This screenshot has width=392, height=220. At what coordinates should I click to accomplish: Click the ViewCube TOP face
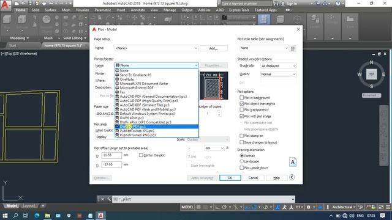[372, 74]
